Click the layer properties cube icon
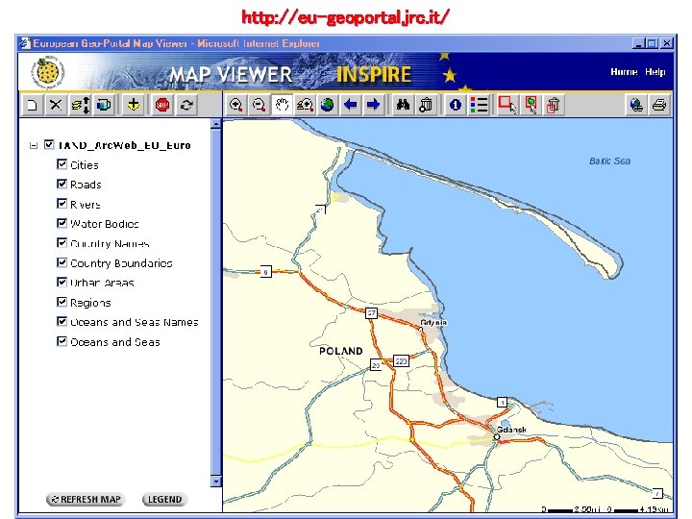This screenshot has width=692, height=519. [104, 105]
